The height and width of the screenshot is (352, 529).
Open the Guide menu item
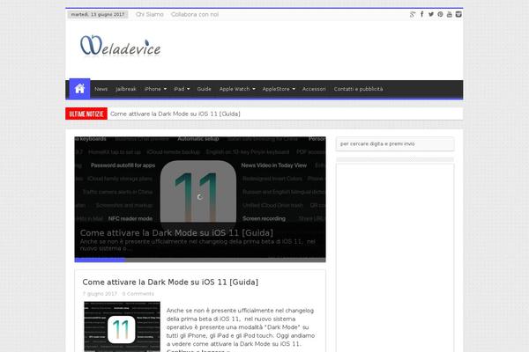point(205,89)
